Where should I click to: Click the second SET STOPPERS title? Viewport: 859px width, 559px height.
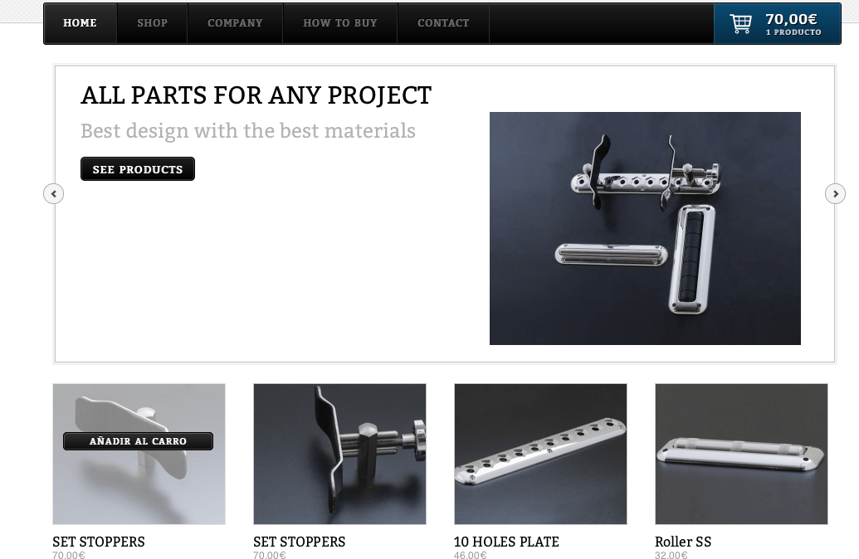tap(299, 542)
